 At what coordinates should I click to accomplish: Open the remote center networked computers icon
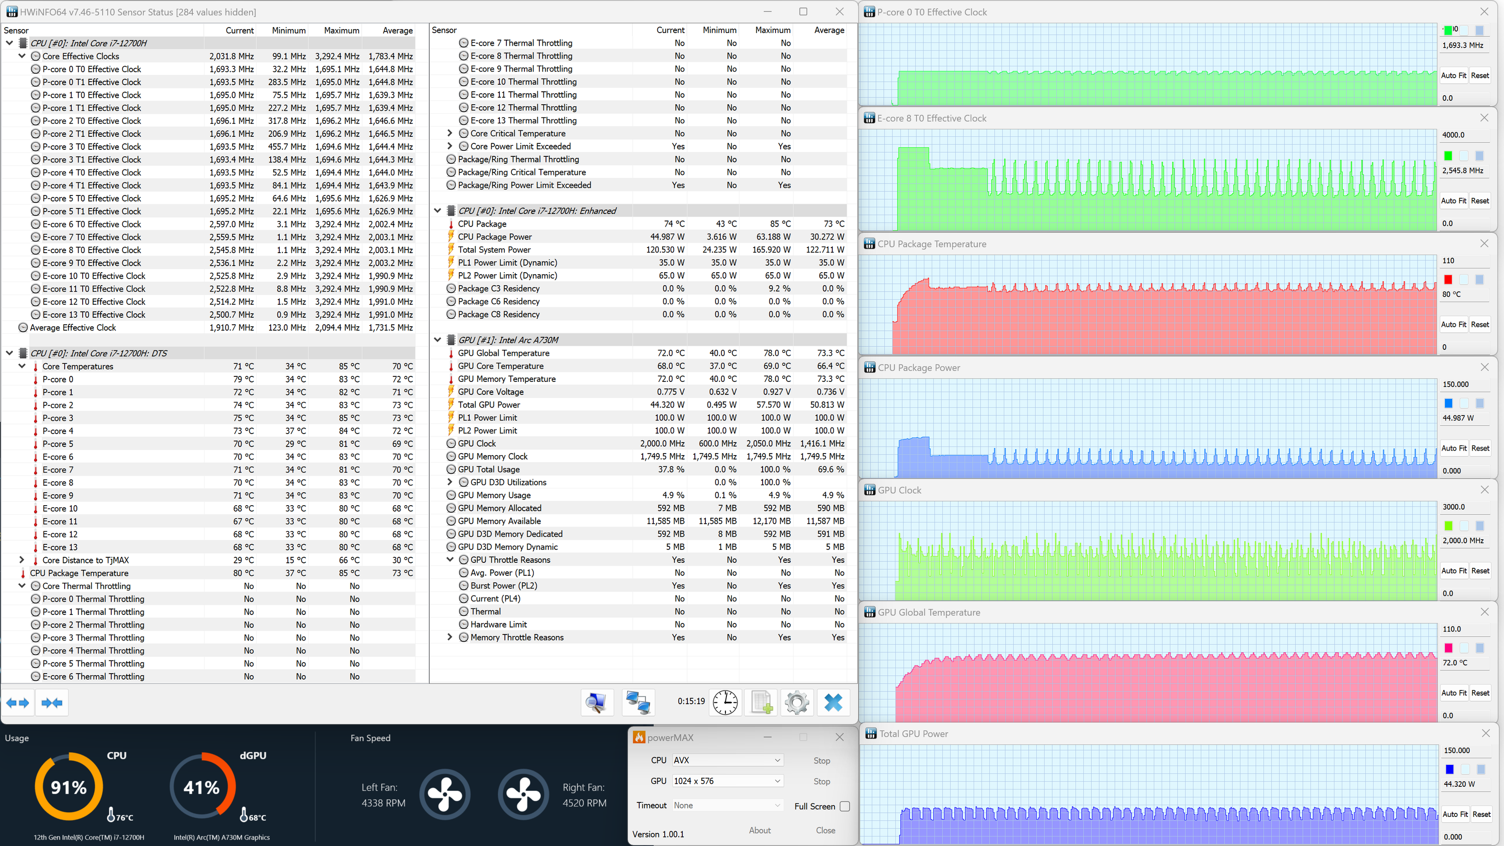coord(638,702)
